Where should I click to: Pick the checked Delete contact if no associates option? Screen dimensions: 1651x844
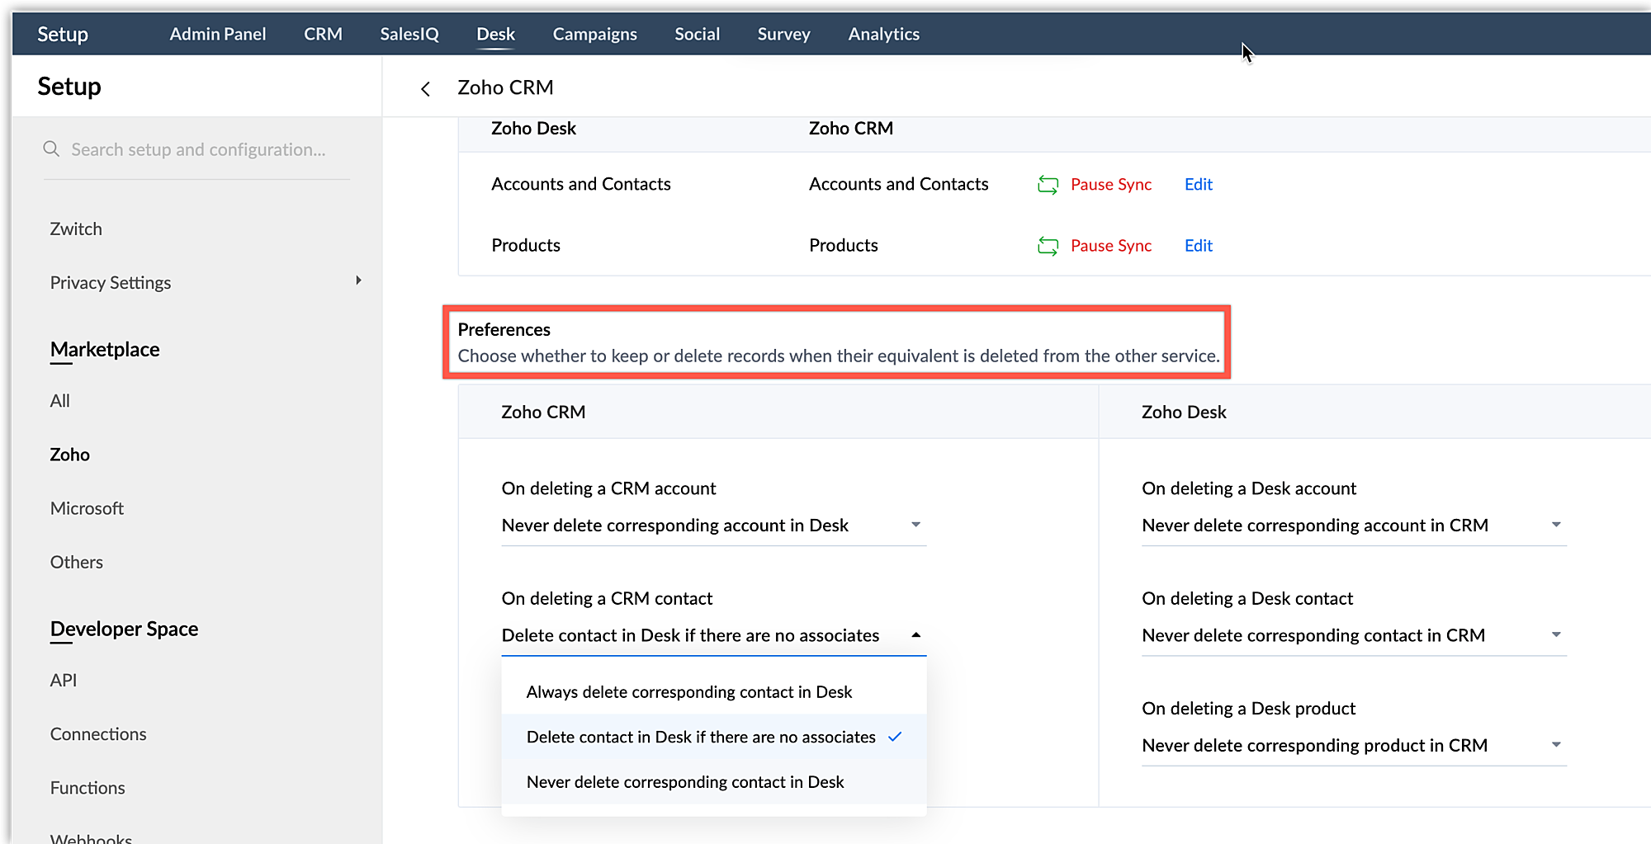click(x=701, y=738)
